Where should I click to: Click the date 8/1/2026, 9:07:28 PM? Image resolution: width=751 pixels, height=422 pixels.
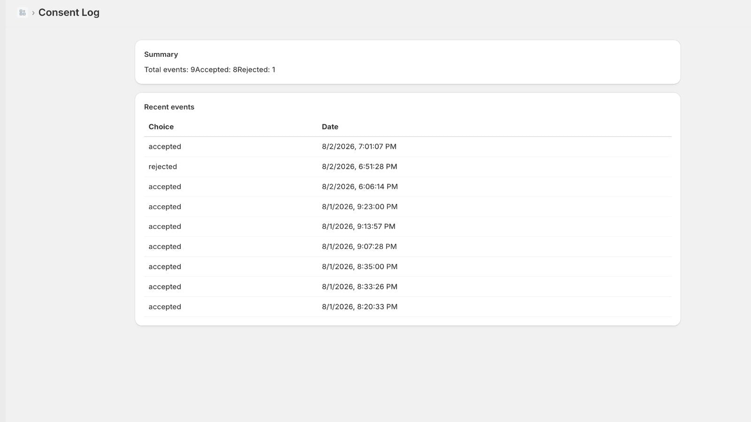coord(360,247)
